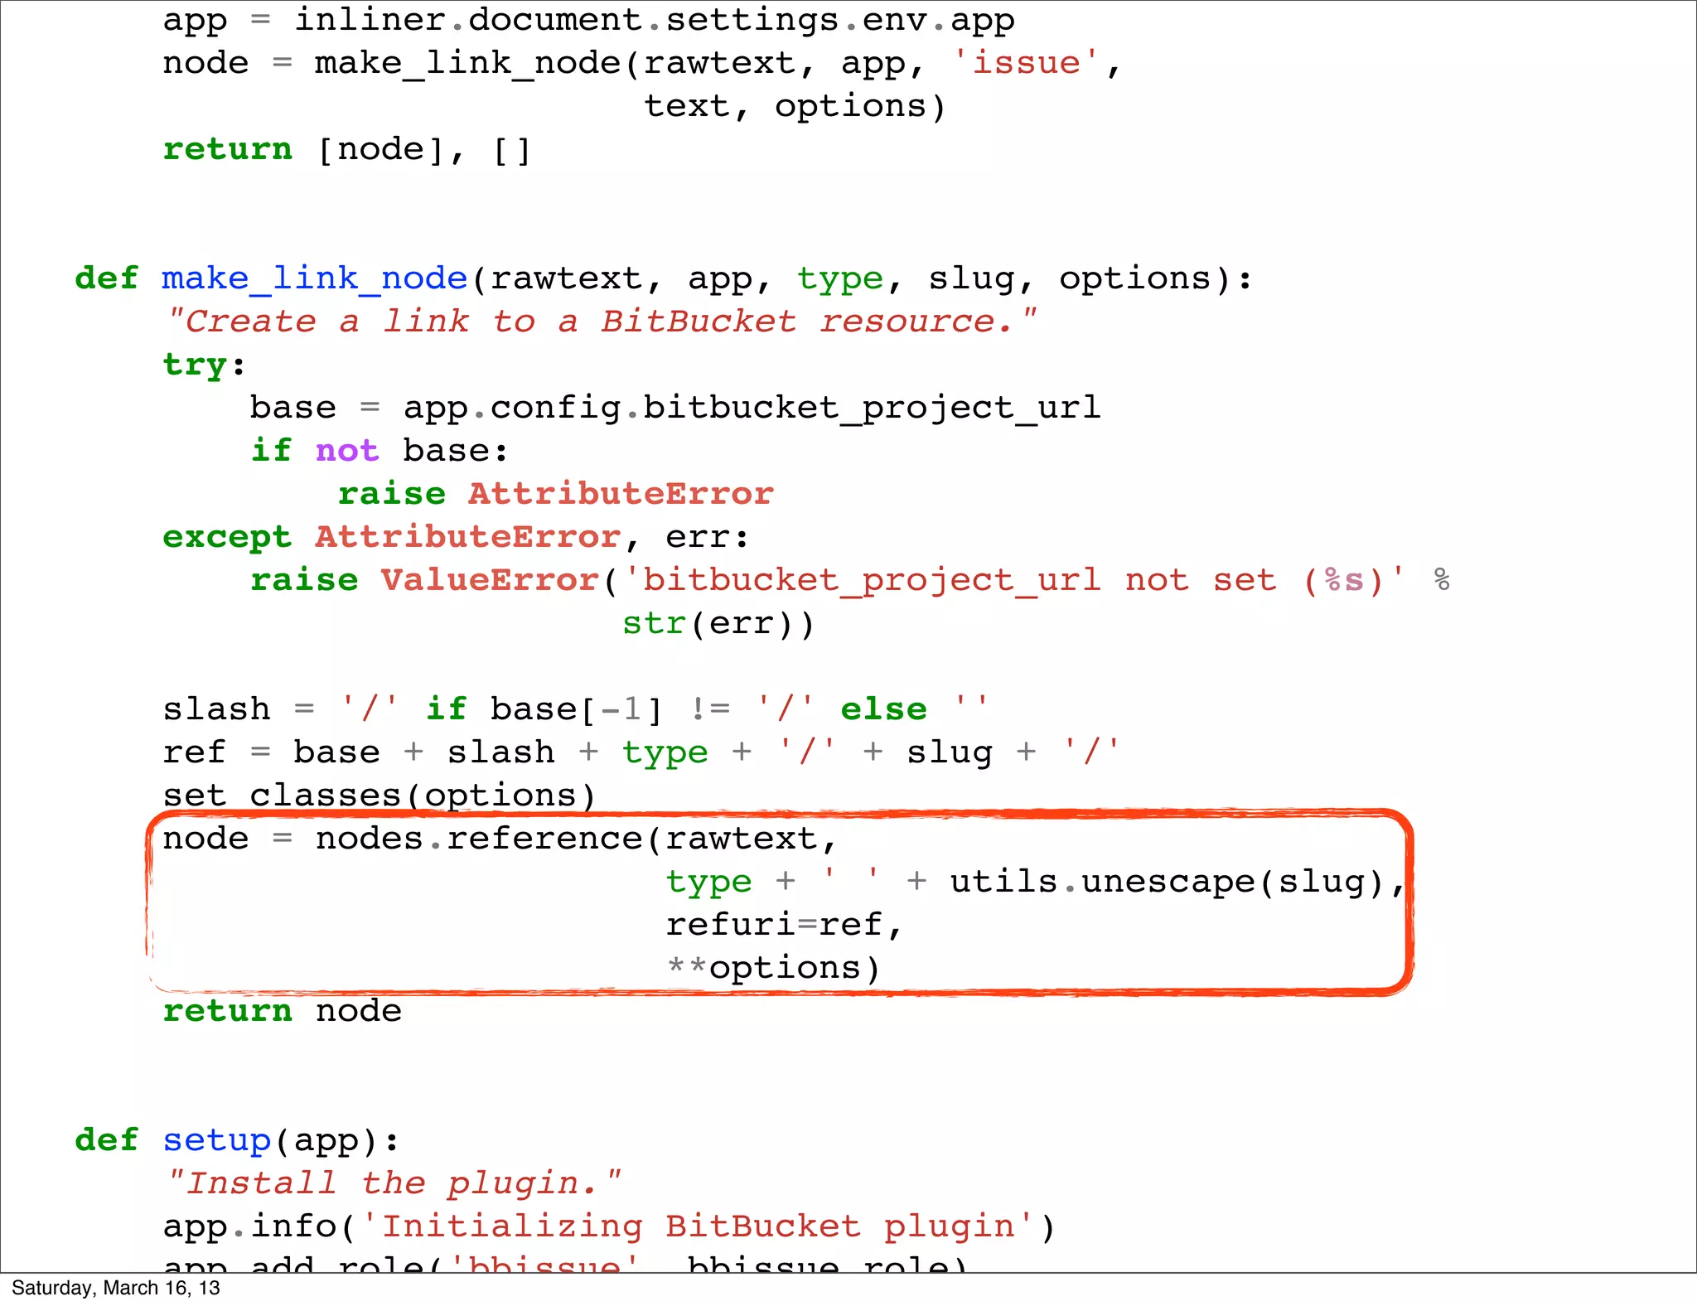The width and height of the screenshot is (1697, 1306).
Task: Click 'except AttributeError, err:' line
Action: coord(456,538)
